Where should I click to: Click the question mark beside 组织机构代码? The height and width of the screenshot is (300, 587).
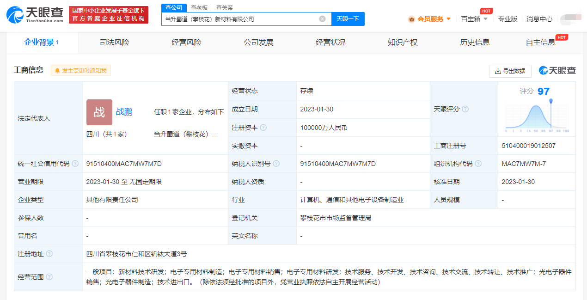[x=478, y=164]
